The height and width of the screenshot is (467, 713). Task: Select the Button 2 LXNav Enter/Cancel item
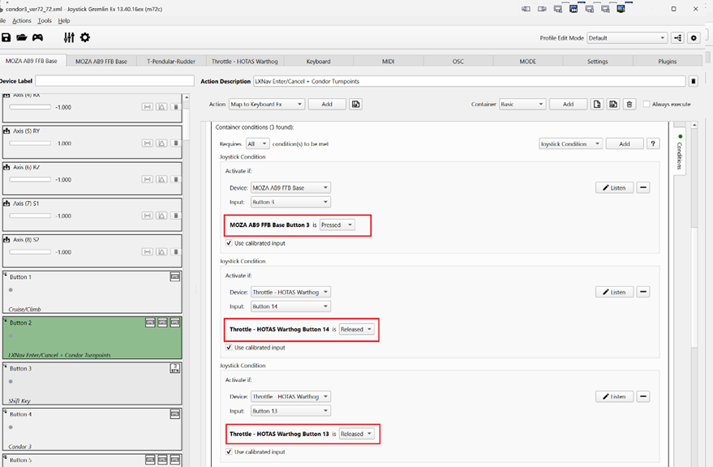tap(92, 338)
